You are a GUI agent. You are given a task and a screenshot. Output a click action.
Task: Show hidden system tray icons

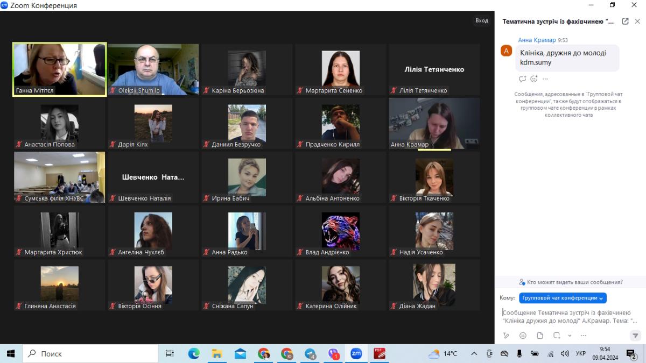[474, 353]
